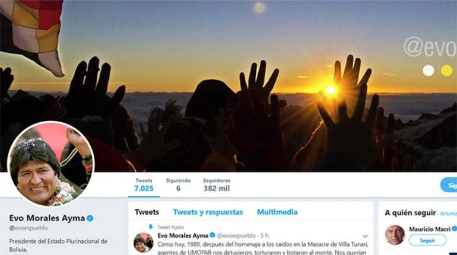Screen dimensions: 457x255
Task: Open the Seguidores 382 mil list
Action: 217,185
